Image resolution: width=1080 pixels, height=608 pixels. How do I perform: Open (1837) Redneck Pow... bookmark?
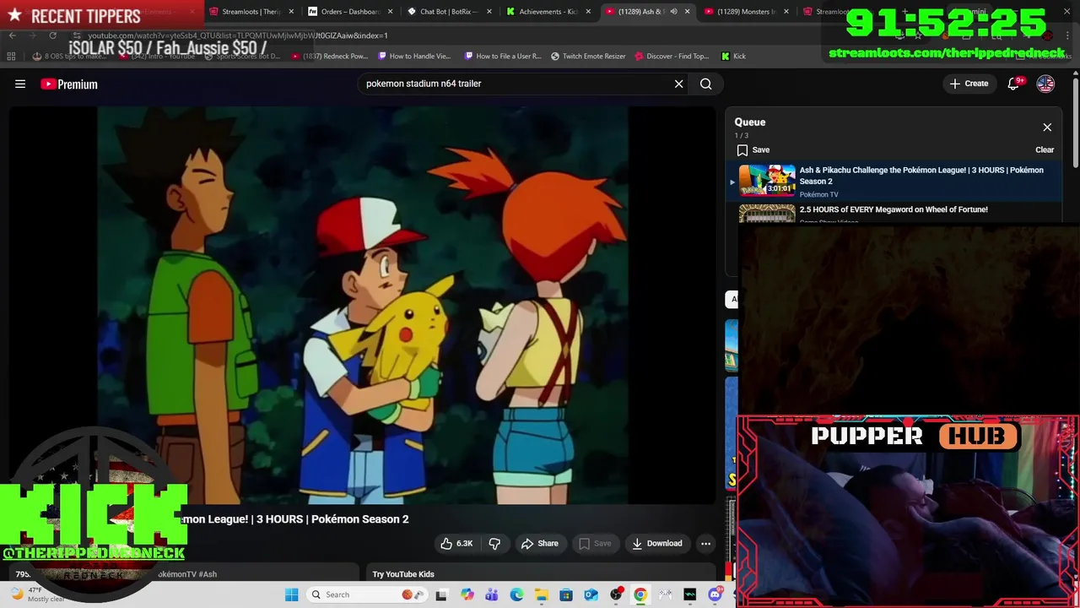pos(329,57)
